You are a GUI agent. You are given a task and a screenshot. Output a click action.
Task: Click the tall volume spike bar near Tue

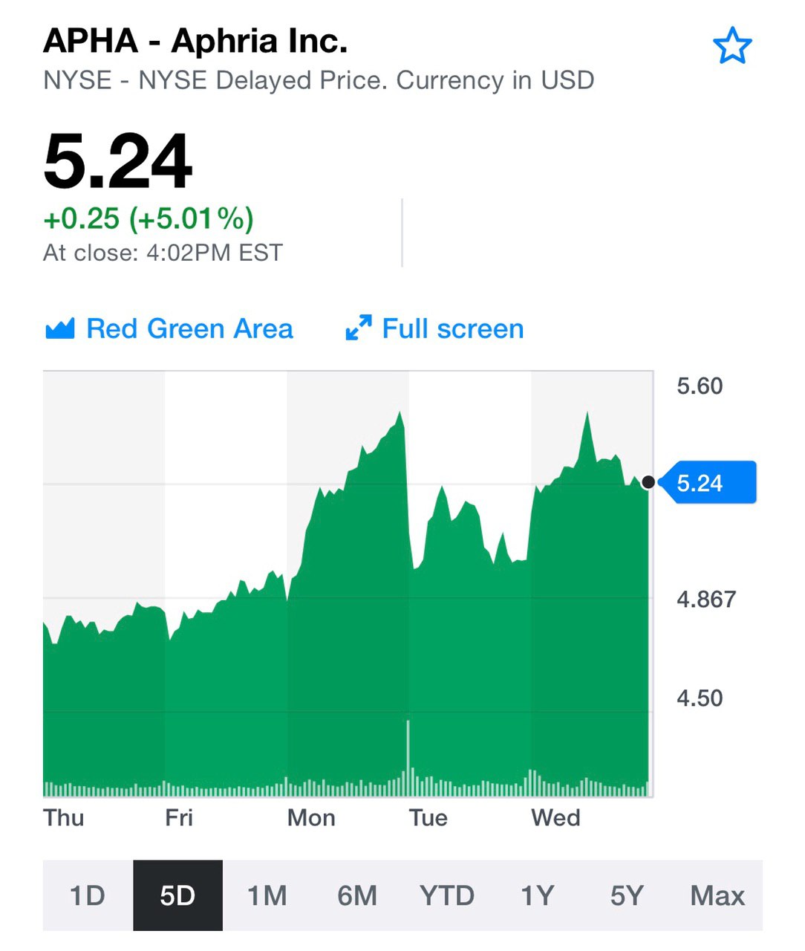[x=408, y=758]
